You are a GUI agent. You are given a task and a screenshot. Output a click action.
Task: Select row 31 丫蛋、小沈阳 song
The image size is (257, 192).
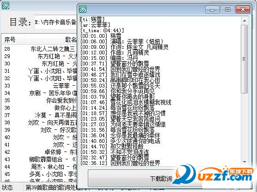click(x=39, y=71)
